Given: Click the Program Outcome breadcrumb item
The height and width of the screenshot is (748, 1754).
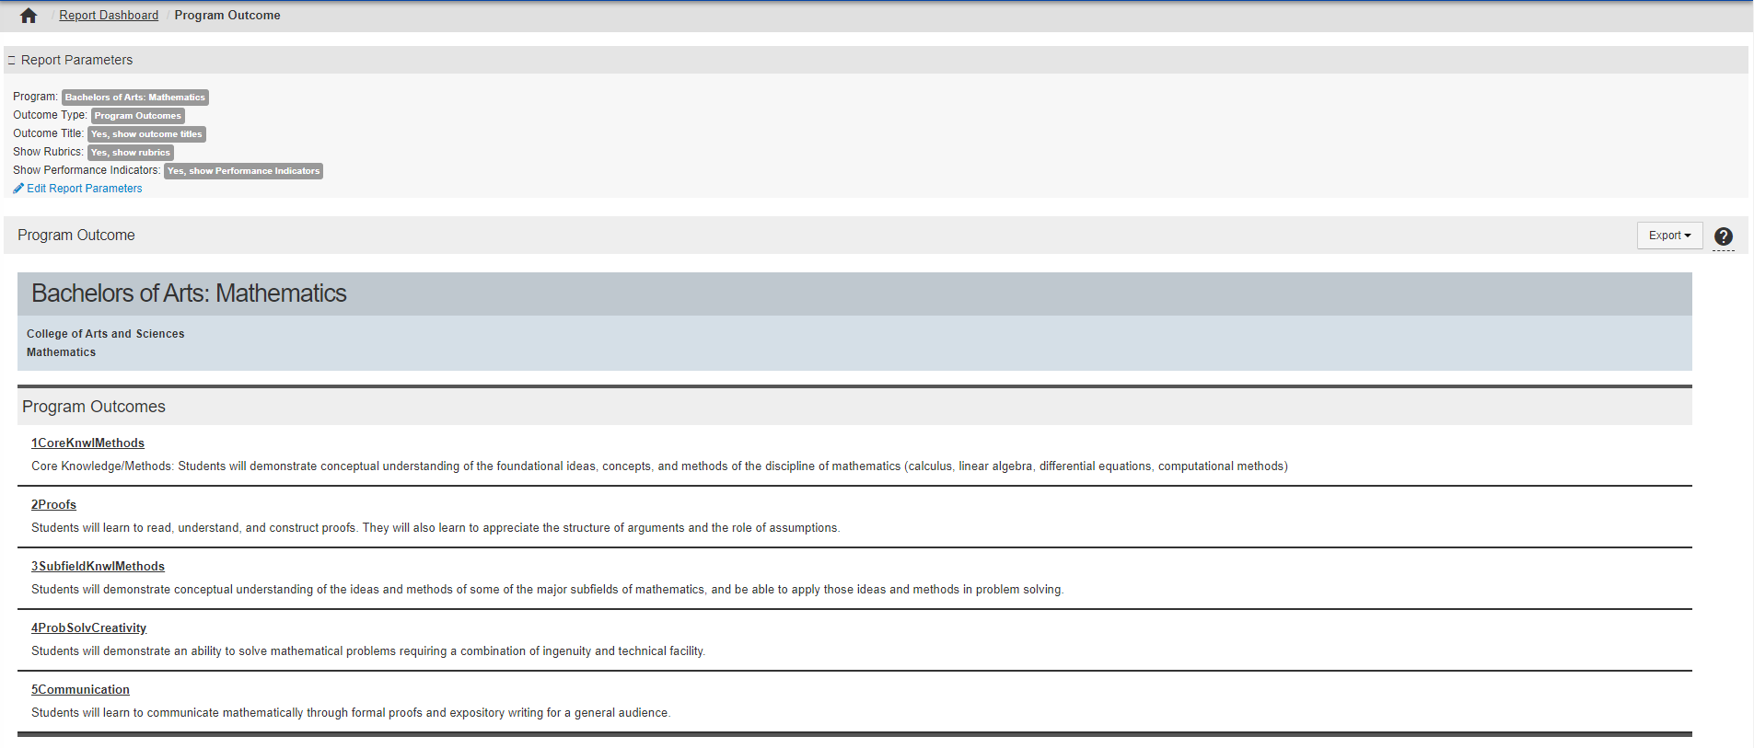Looking at the screenshot, I should click(x=227, y=16).
